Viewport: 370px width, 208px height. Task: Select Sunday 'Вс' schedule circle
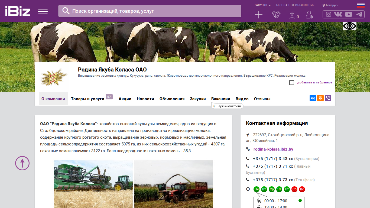302,189
